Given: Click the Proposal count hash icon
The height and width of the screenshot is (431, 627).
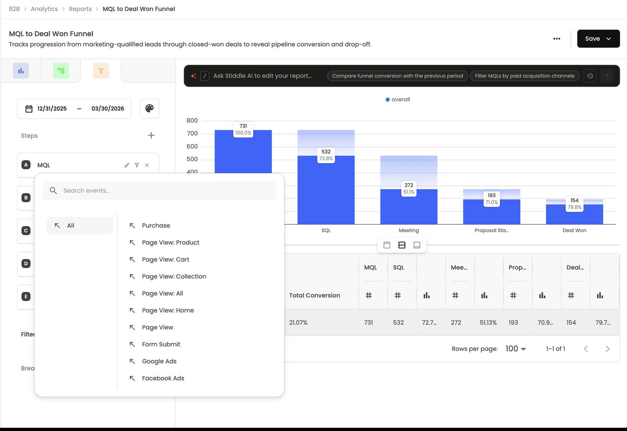Looking at the screenshot, I should (513, 295).
